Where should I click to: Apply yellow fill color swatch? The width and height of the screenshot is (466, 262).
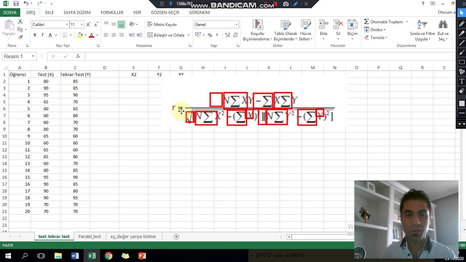click(x=80, y=35)
